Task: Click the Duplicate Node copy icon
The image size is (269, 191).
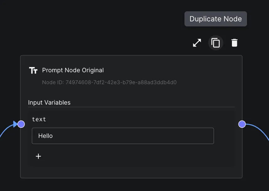Action: click(x=216, y=43)
